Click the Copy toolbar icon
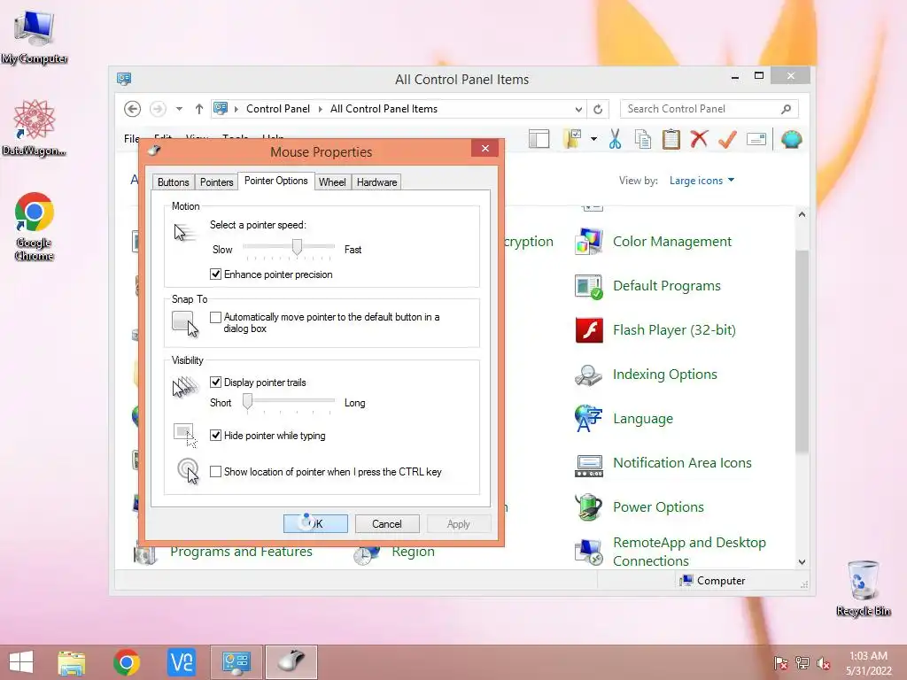The width and height of the screenshot is (907, 680). [x=643, y=139]
